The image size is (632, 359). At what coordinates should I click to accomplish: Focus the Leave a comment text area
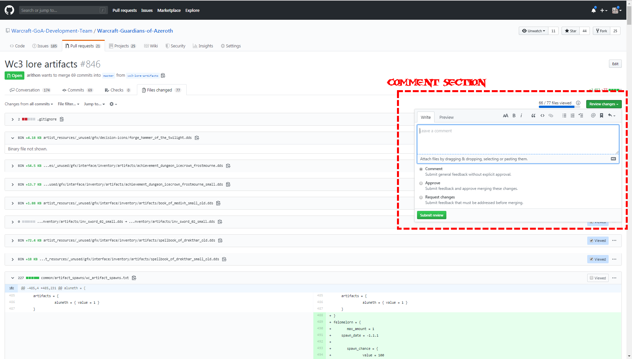click(x=518, y=140)
